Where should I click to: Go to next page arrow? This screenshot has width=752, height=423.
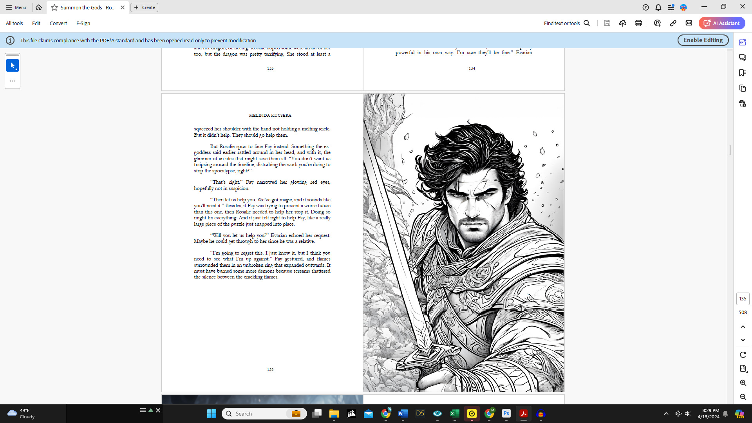tap(743, 340)
